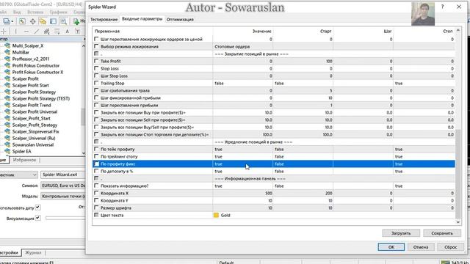This screenshot has height=264, width=470.
Task: Toggle the 'Координата X' checkbox
Action: tap(96, 193)
